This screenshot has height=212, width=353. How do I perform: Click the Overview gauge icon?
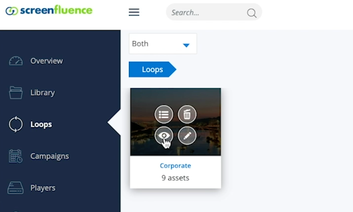tap(16, 61)
